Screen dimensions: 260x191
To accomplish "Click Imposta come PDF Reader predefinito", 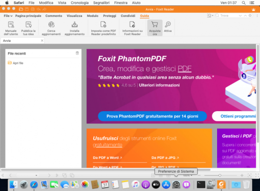I will click(x=104, y=28).
